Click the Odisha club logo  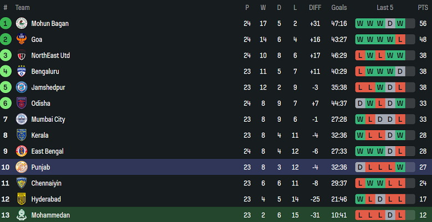click(x=22, y=104)
